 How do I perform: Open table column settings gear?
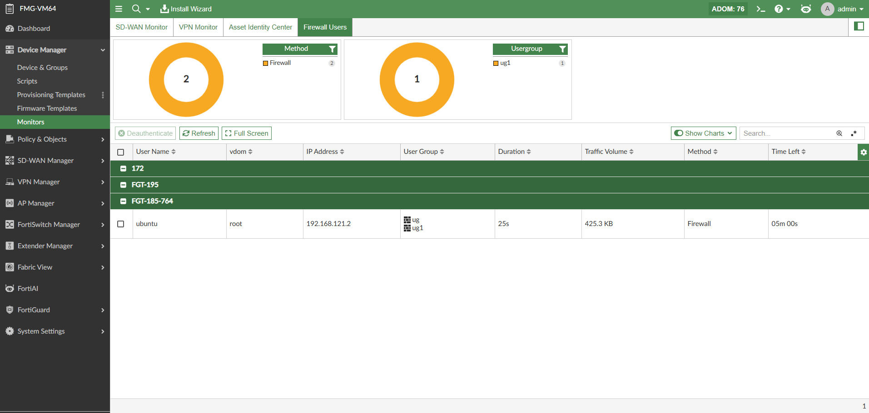864,152
